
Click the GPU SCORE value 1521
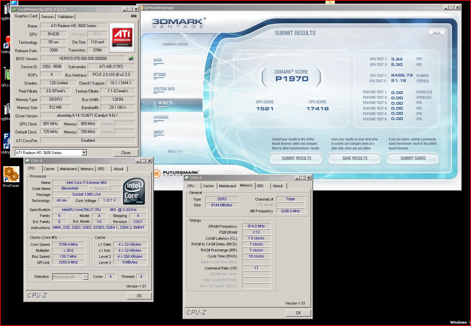(x=265, y=109)
